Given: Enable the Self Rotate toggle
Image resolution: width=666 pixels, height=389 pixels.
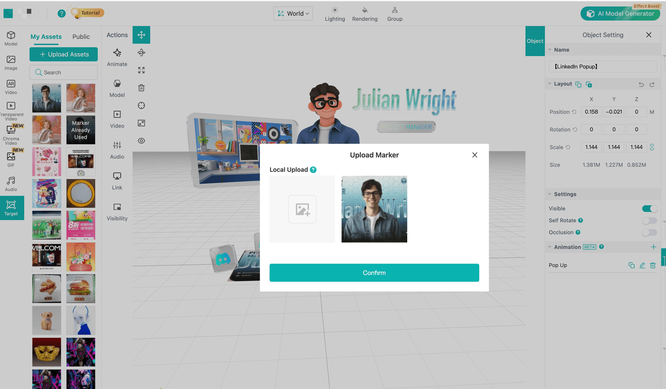Looking at the screenshot, I should [650, 220].
